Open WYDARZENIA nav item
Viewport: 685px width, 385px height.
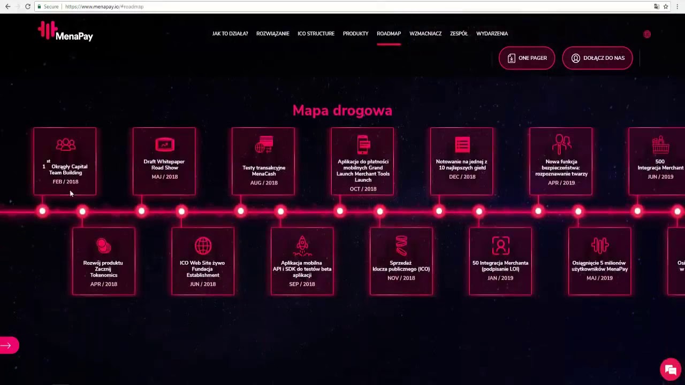click(x=492, y=34)
